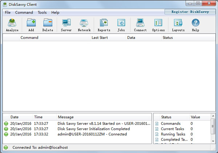Open the Server toolbar icon

(66, 22)
